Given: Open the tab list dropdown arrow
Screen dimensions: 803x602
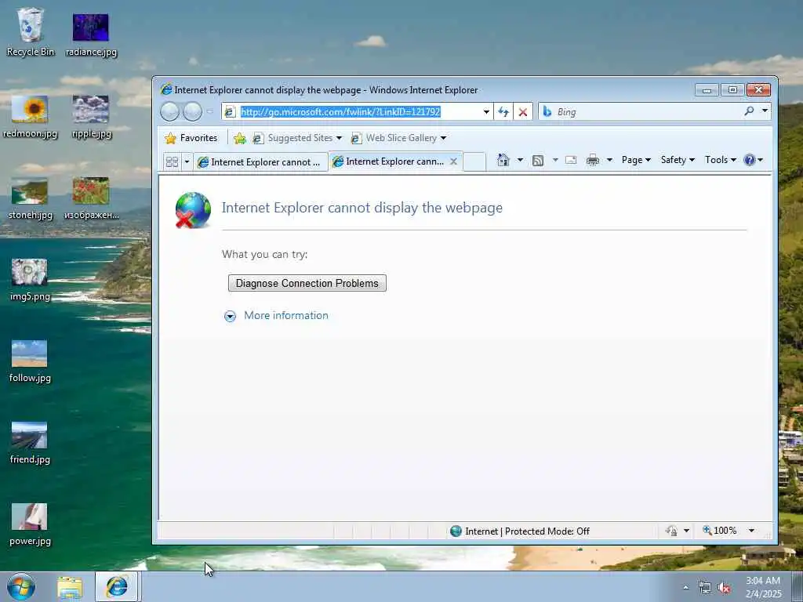Looking at the screenshot, I should coord(187,161).
